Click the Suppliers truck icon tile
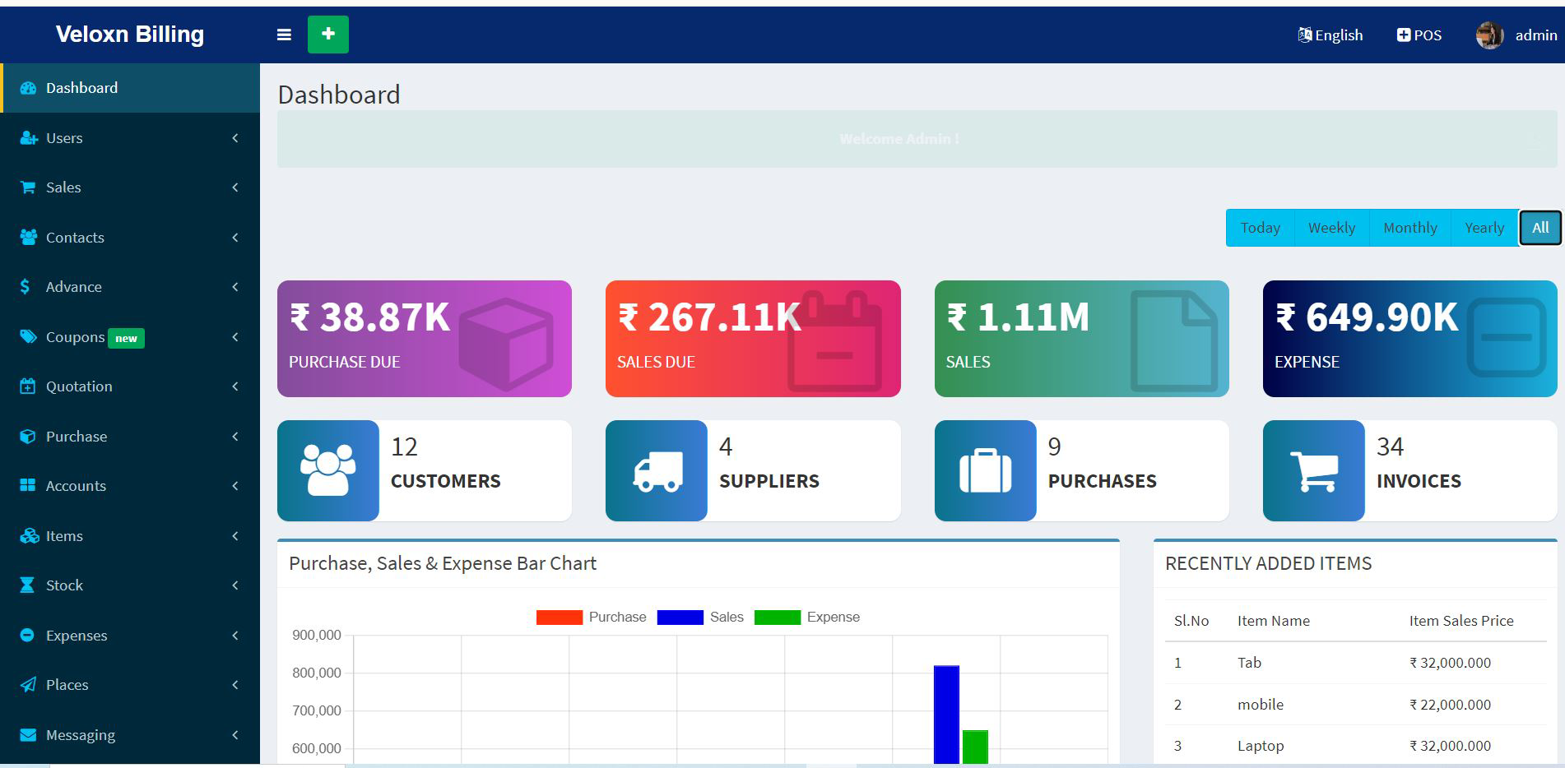 point(657,470)
